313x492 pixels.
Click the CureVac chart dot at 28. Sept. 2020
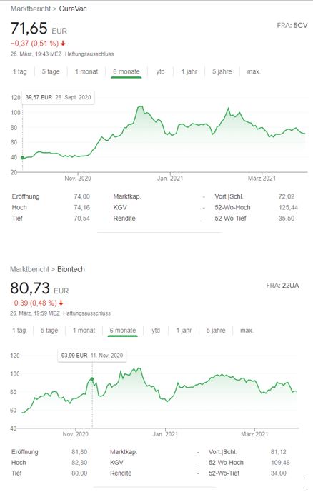click(x=22, y=158)
